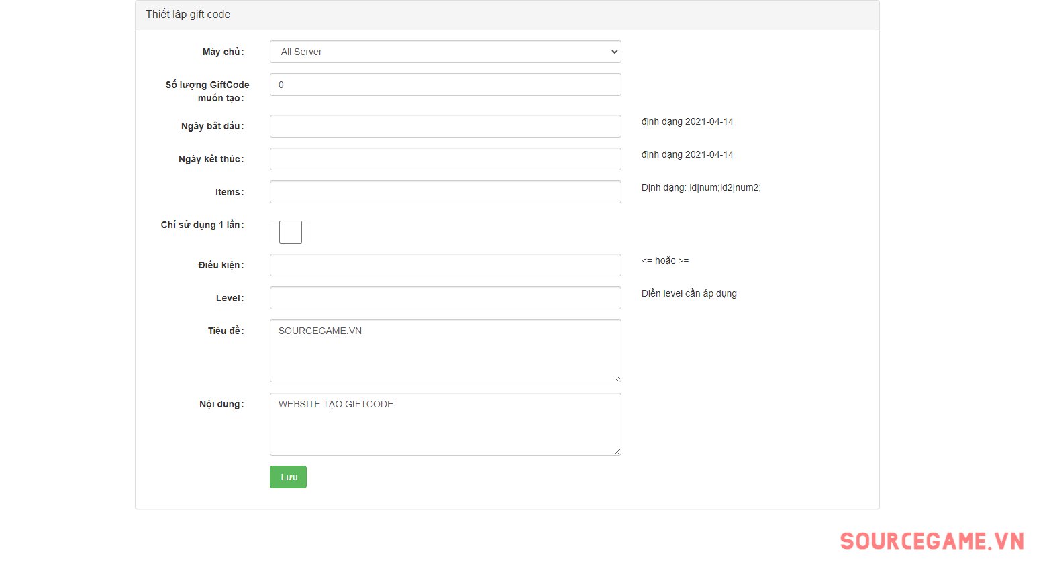Click the Điền level cần áp dụng hint
Viewport: 1047px width, 573px height.
point(689,293)
